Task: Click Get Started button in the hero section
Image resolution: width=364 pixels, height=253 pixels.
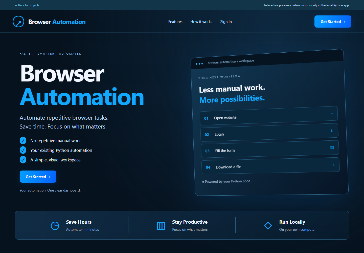Action: click(38, 177)
